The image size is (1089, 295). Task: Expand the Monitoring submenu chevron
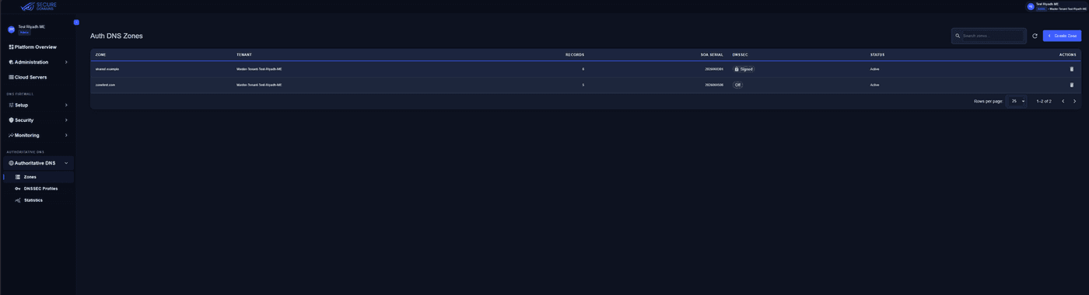(66, 135)
